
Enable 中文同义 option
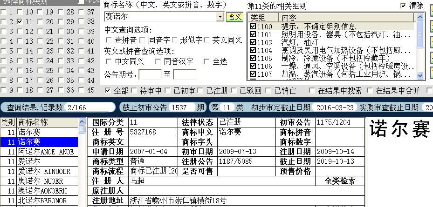(109, 61)
